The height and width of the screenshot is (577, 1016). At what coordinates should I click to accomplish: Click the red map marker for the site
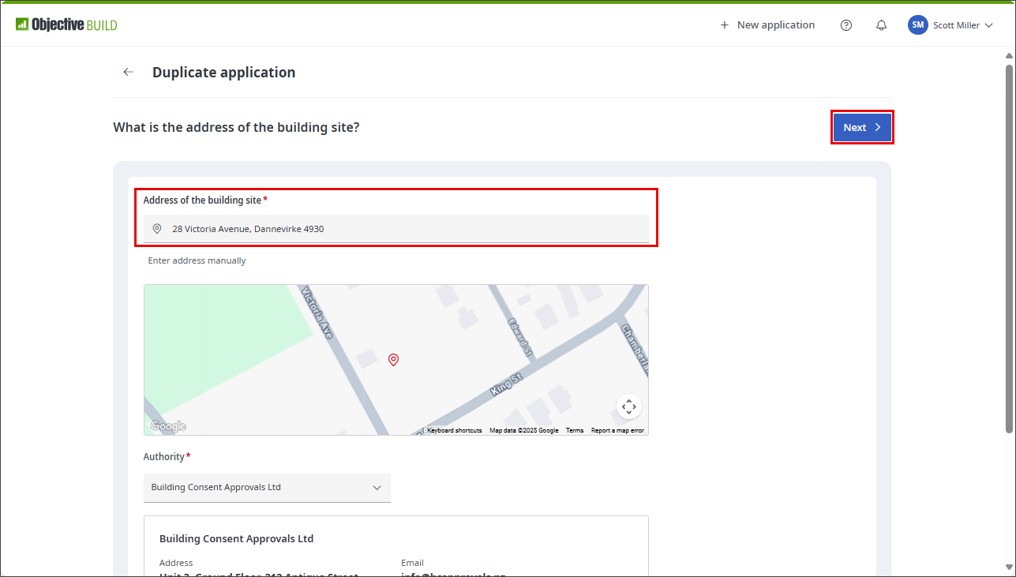[x=393, y=359]
